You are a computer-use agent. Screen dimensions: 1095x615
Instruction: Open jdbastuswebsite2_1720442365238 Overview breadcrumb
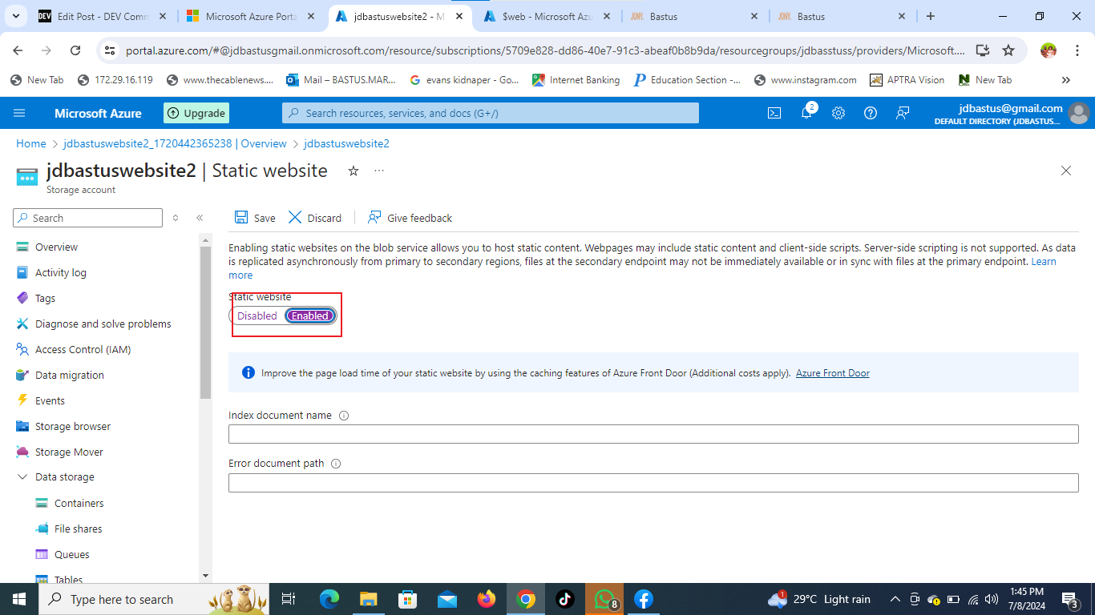pos(175,144)
